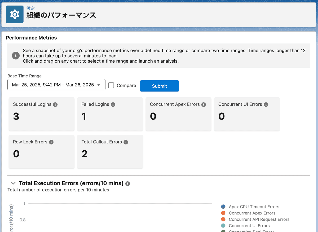Click the Submit button
This screenshot has height=232, width=318.
159,86
